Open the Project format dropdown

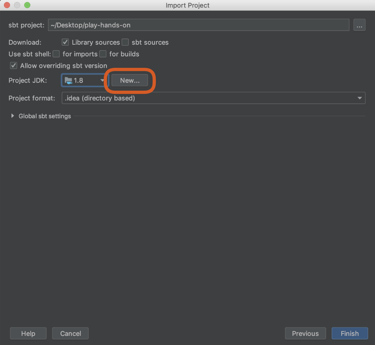point(360,98)
